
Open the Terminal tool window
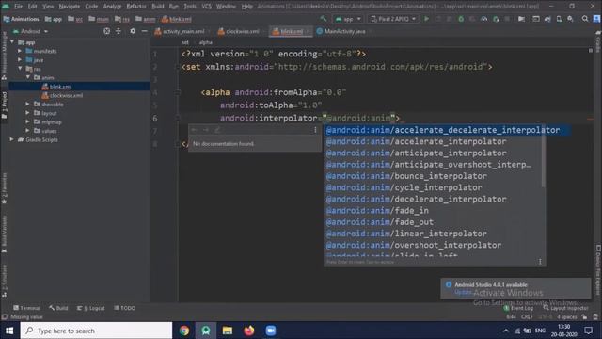click(26, 308)
